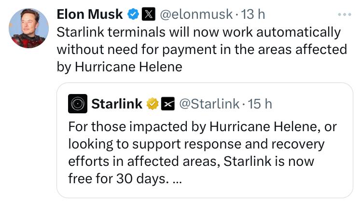The height and width of the screenshot is (203, 362).
Task: Open the Starlink display name in quoted post
Action: point(117,104)
